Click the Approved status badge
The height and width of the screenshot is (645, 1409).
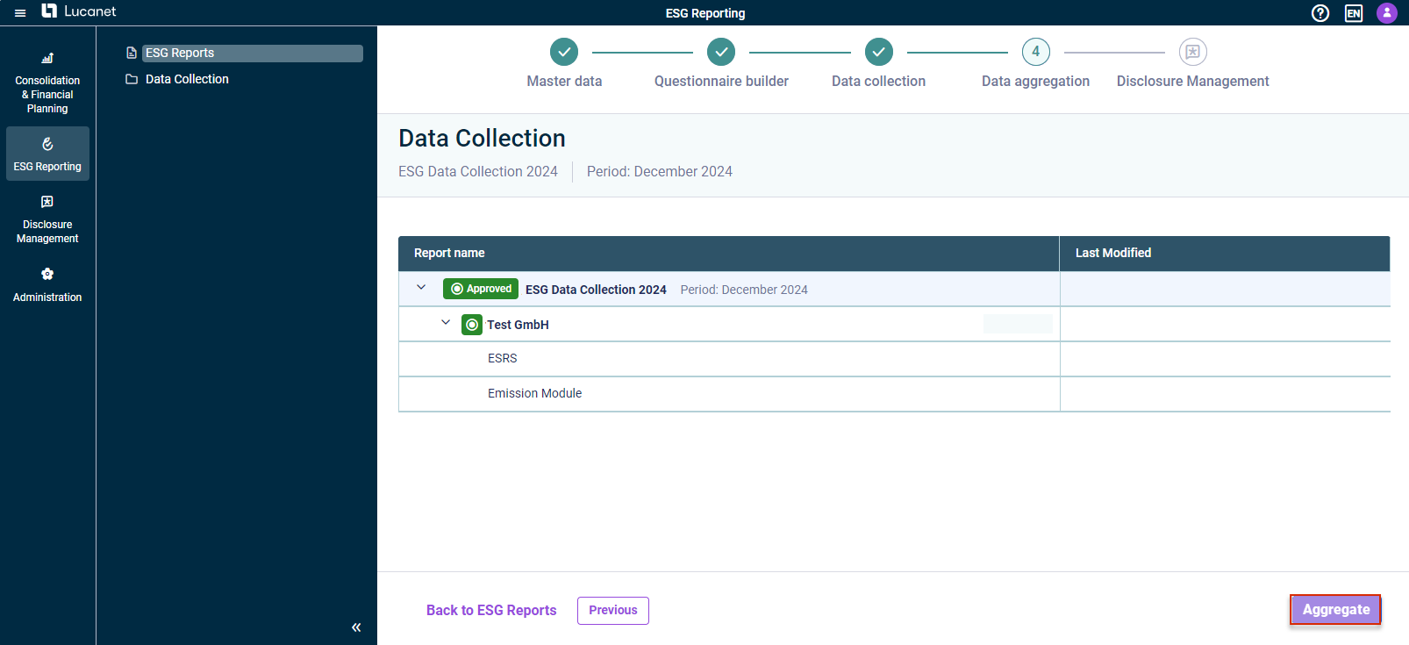(481, 289)
